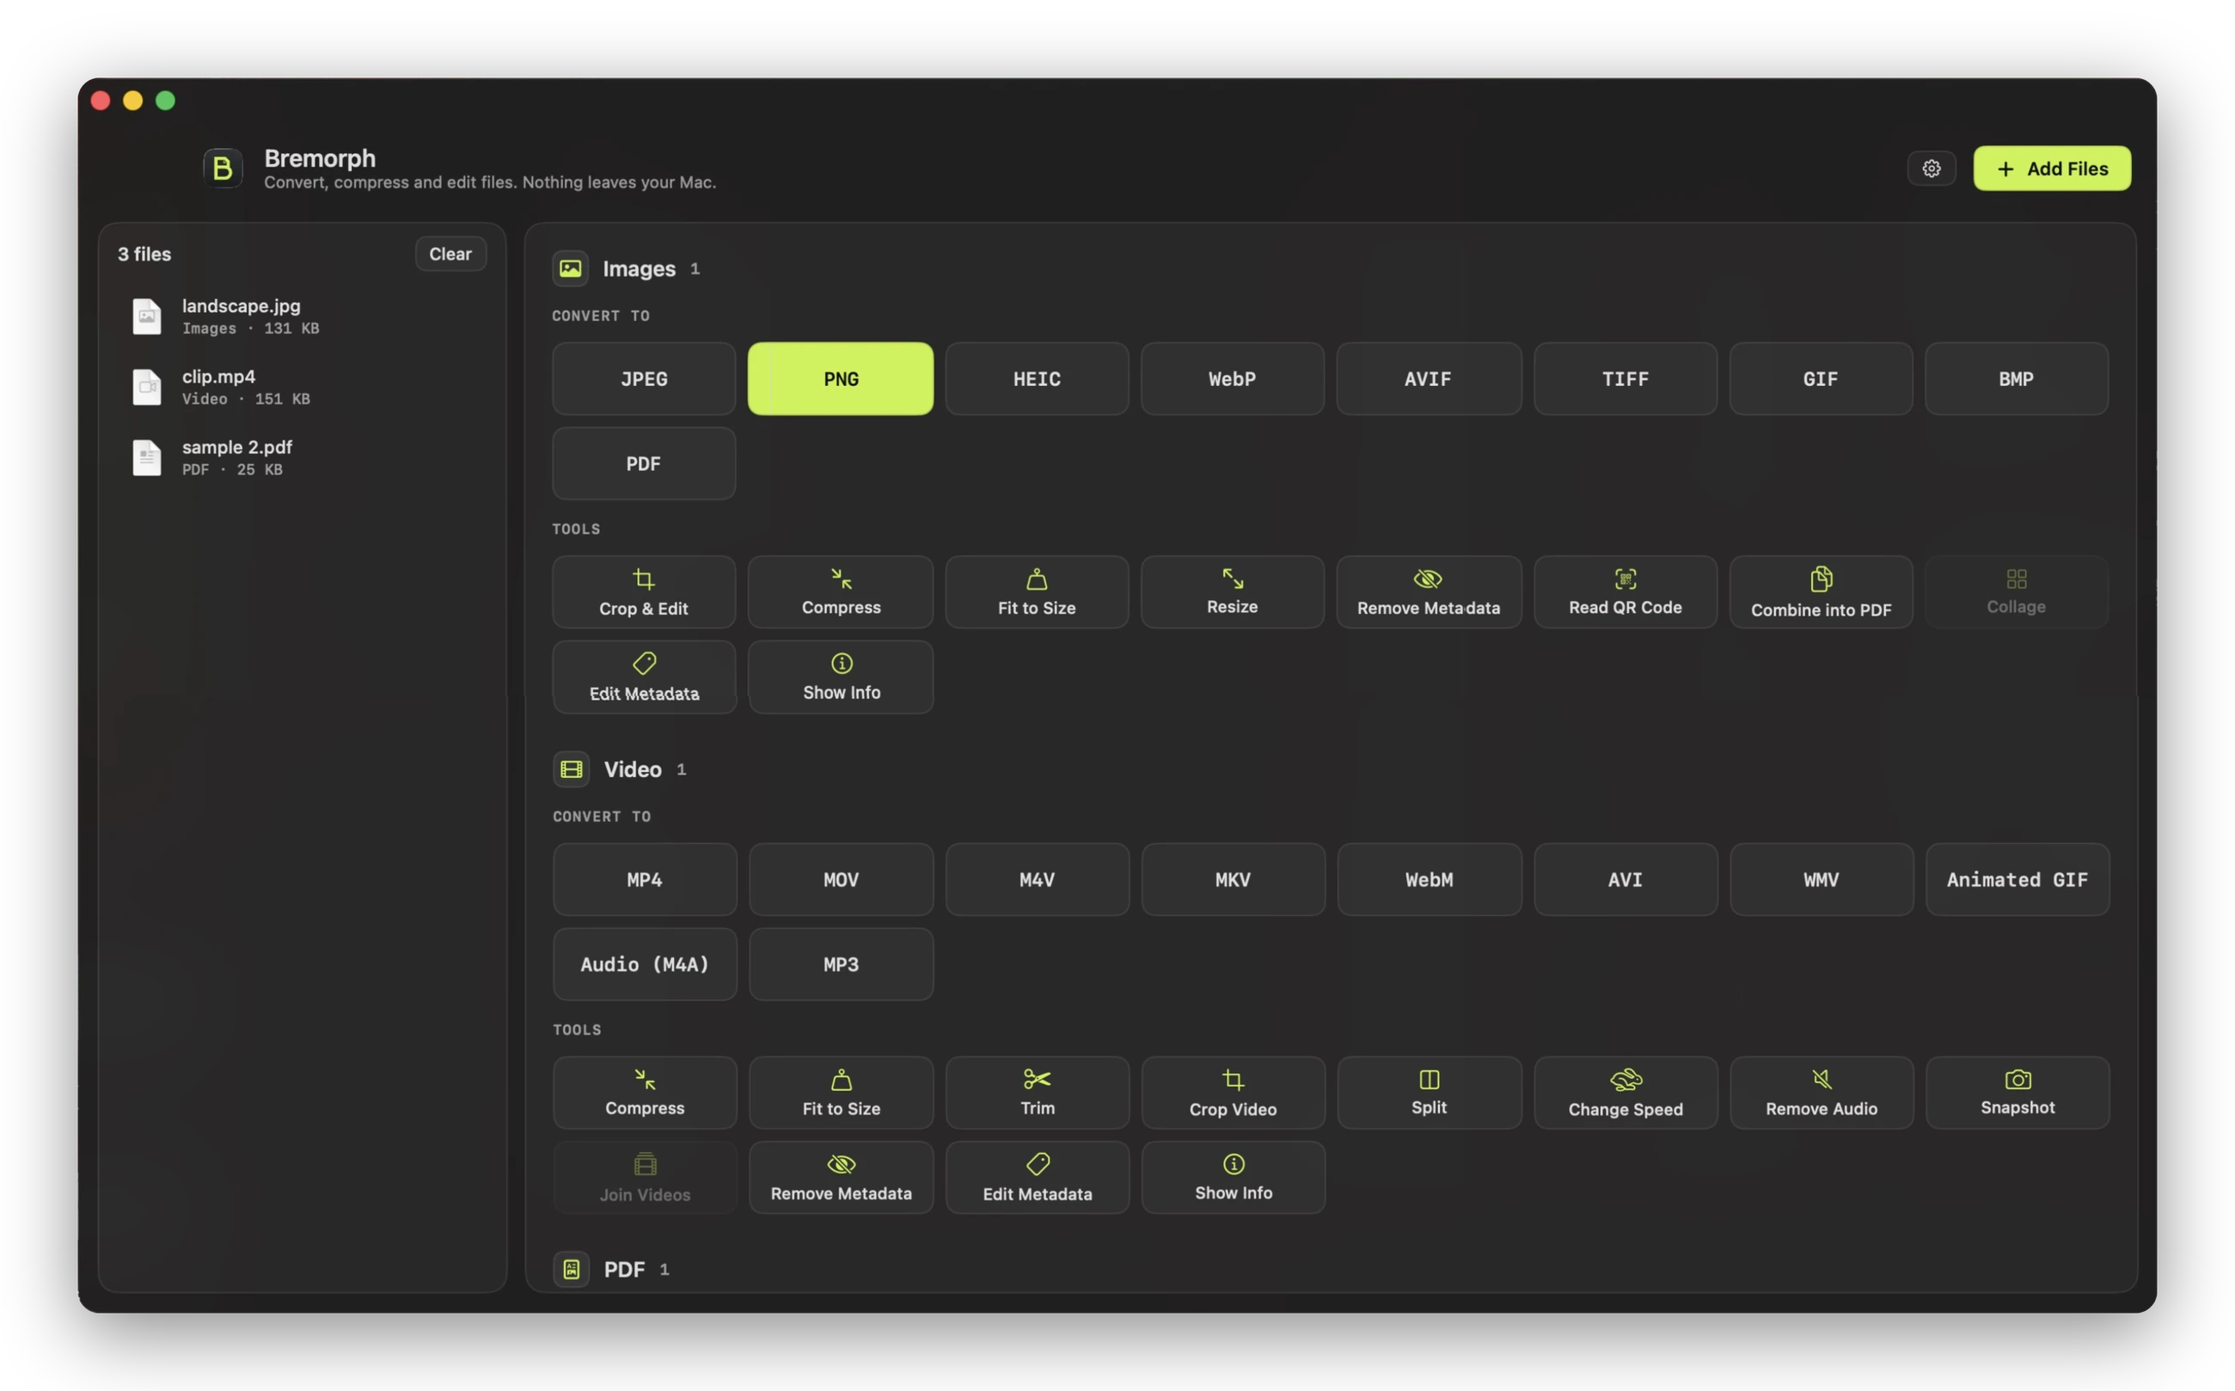Open Change Speed tool

tap(1626, 1092)
